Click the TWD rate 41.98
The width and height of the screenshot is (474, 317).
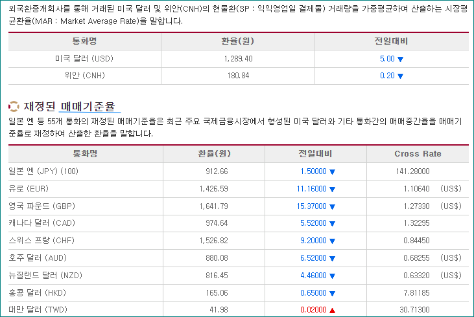(x=219, y=310)
